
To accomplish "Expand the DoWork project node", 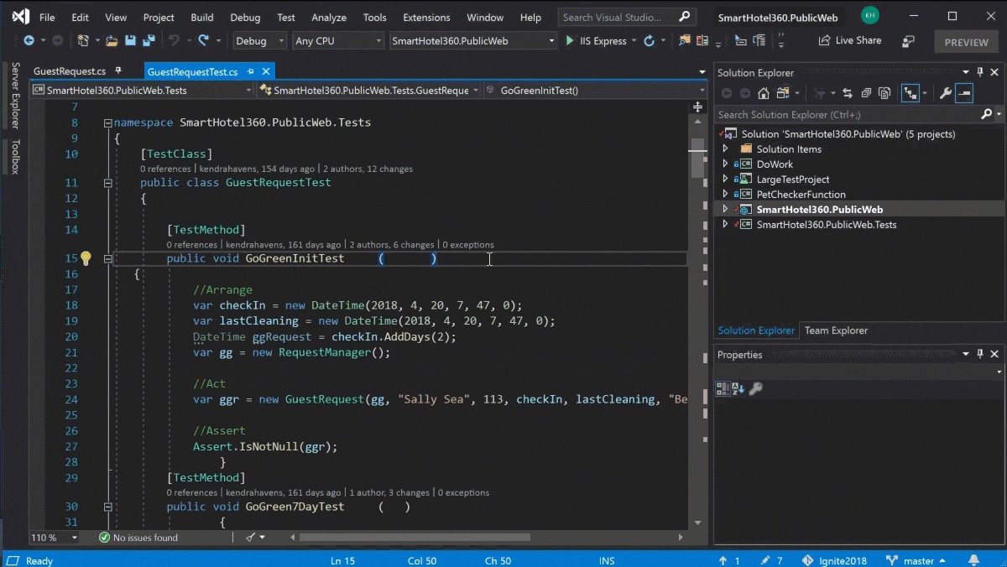I will click(726, 164).
